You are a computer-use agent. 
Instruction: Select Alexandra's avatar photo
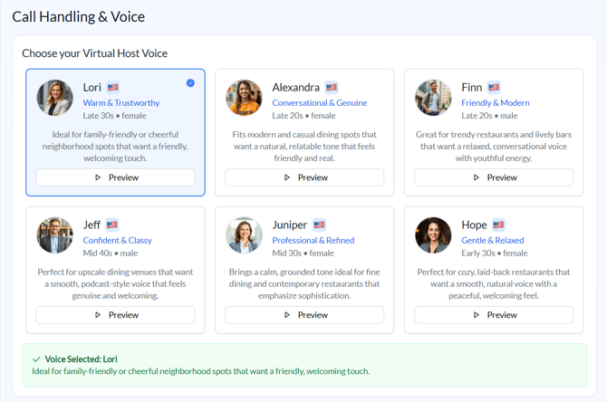(244, 99)
